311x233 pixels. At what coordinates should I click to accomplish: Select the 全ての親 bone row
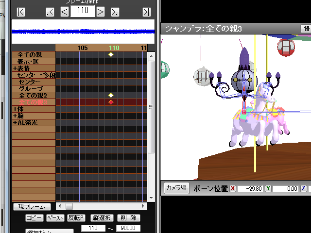pyautogui.click(x=34, y=54)
